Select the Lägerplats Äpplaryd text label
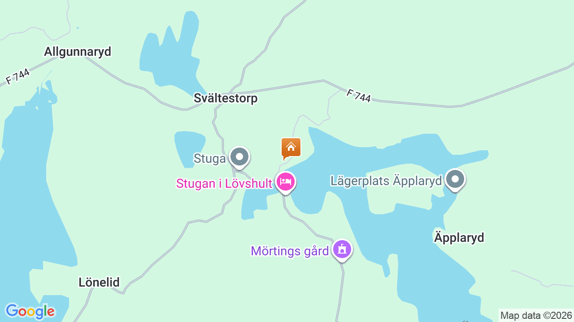Screen dimensions: 574x322 click(386, 181)
